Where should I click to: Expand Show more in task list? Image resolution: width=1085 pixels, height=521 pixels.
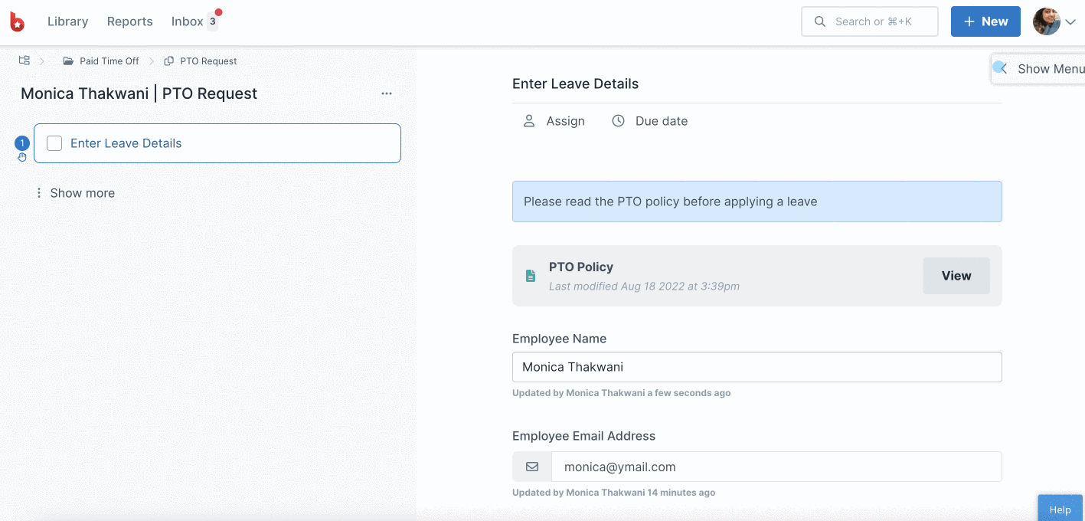click(x=75, y=193)
